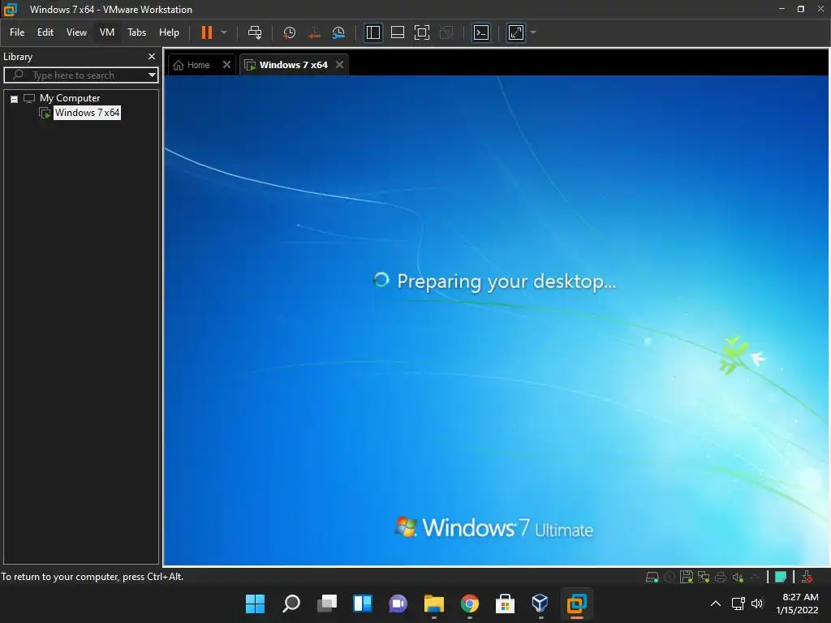Click the printer status icon
The image size is (831, 623).
[x=721, y=577]
